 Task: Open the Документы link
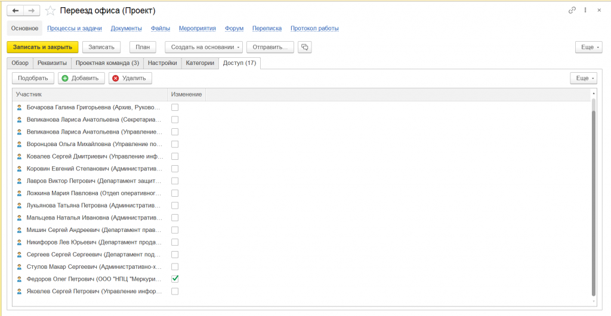point(126,29)
